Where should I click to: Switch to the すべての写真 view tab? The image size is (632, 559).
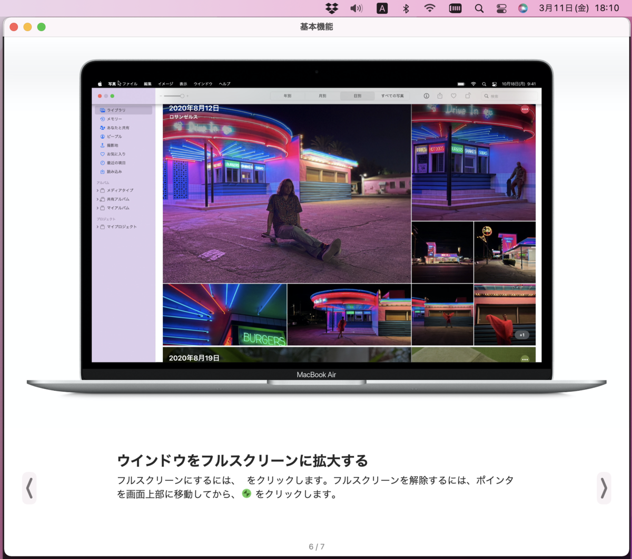[x=392, y=95]
